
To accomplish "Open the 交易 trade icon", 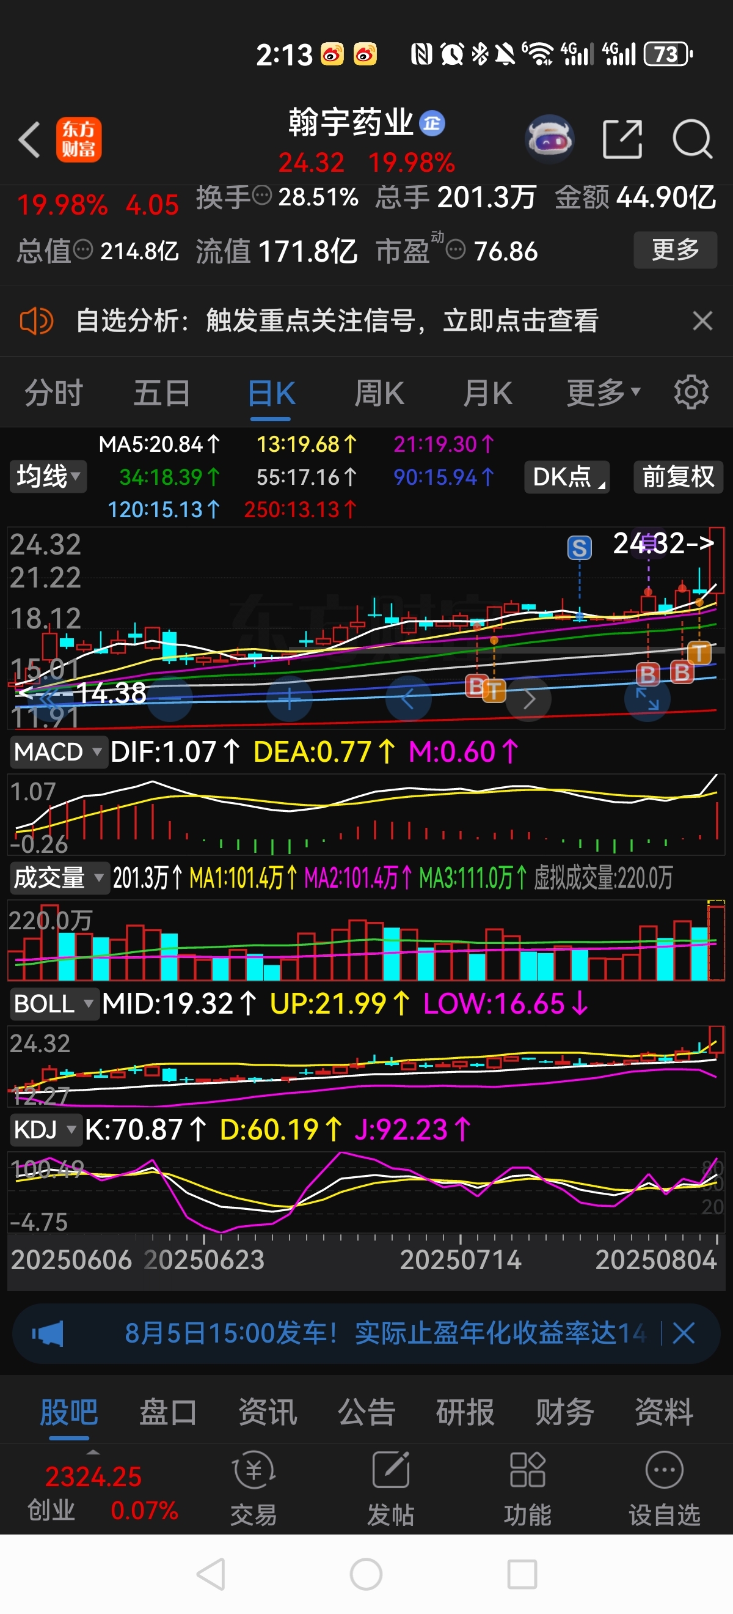I will click(253, 1487).
